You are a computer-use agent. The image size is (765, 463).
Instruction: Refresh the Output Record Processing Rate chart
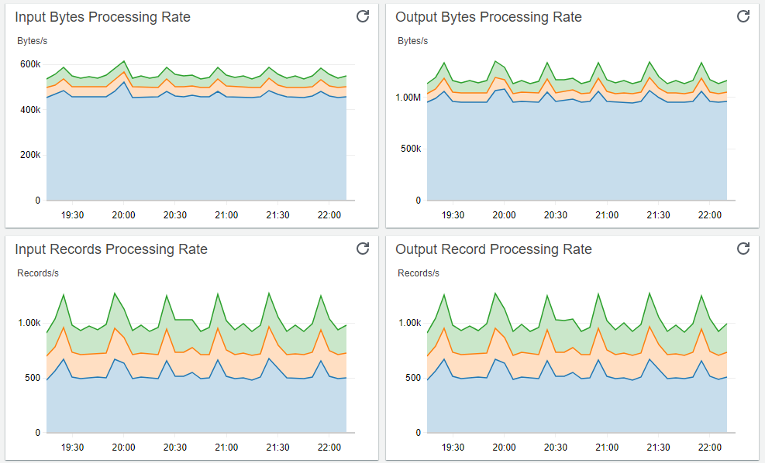pos(743,249)
